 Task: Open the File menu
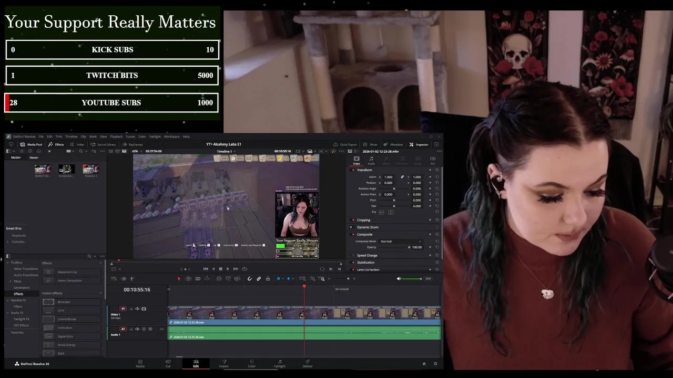41,136
